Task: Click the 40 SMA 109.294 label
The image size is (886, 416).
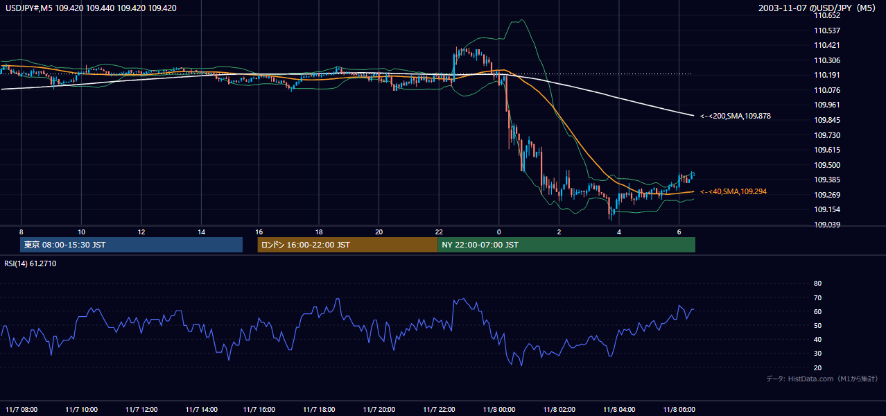Action: click(733, 191)
